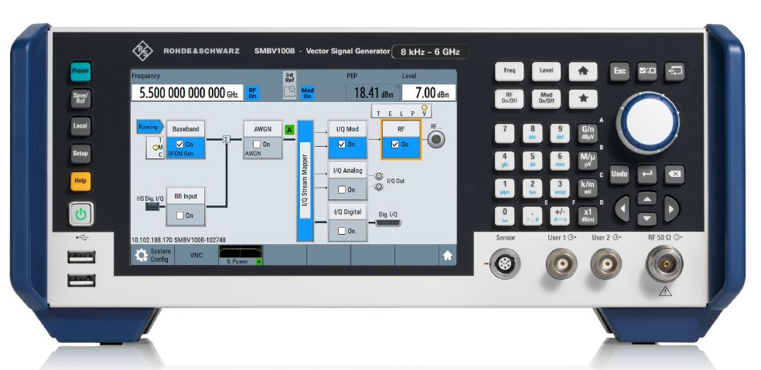Enable the BB Input On checkbox
Screen dimensions: 761x370
click(179, 216)
